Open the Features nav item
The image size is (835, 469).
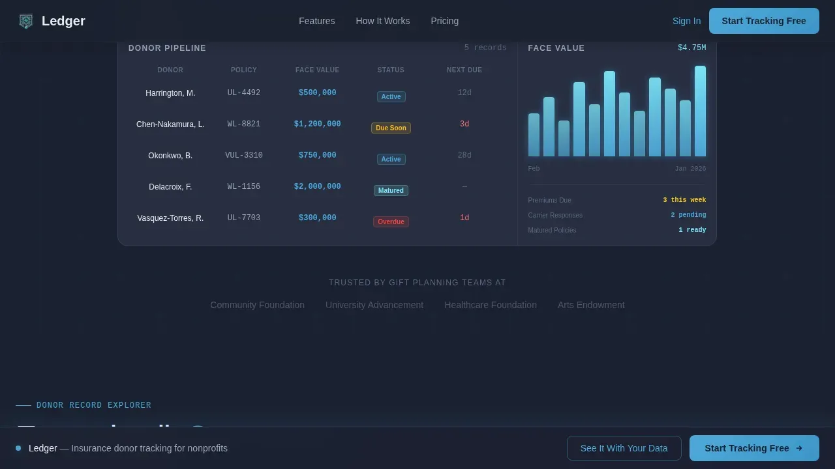[317, 21]
